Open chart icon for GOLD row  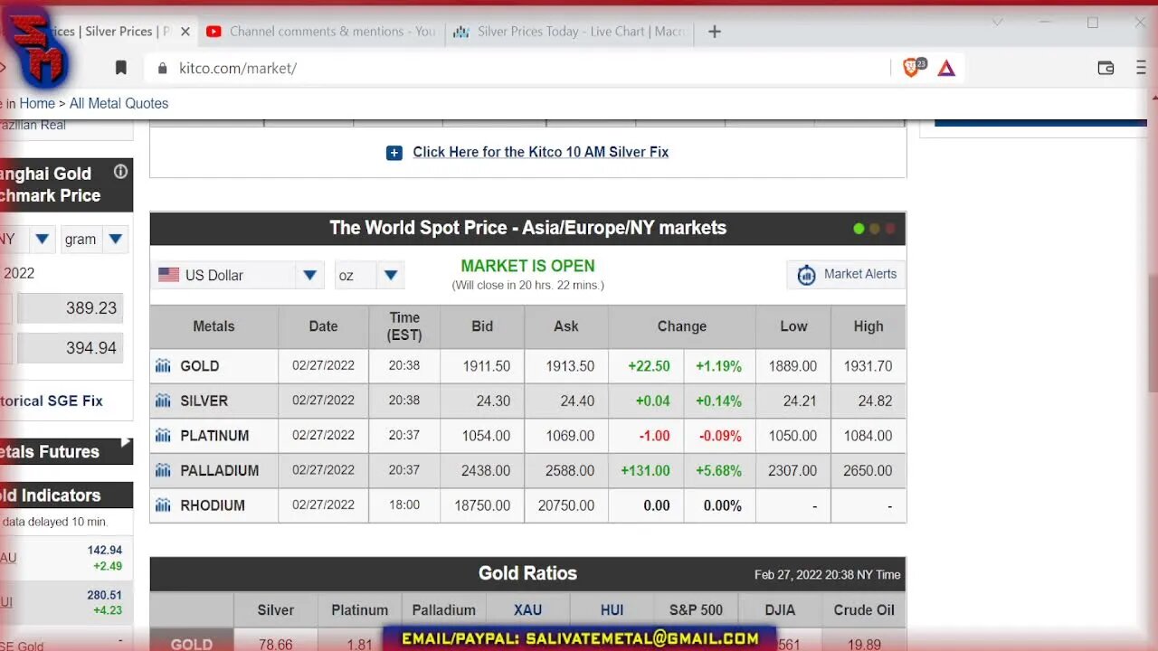[x=163, y=366]
